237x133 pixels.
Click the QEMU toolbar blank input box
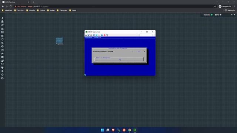[146, 35]
